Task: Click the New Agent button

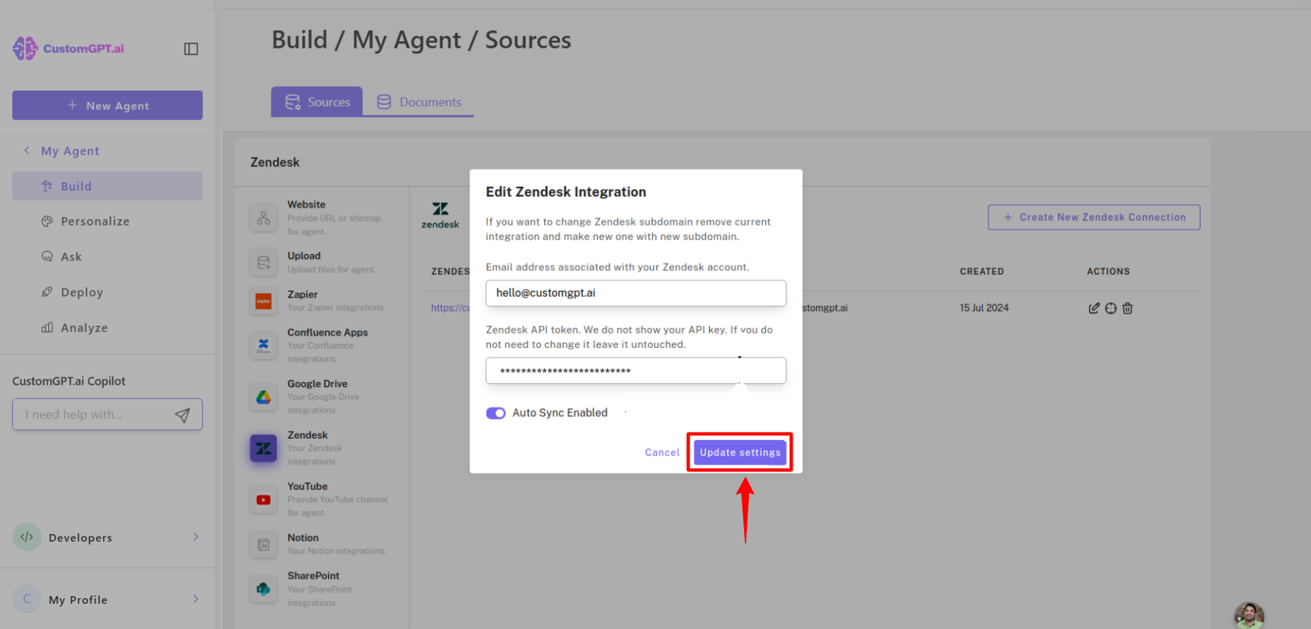Action: point(107,106)
